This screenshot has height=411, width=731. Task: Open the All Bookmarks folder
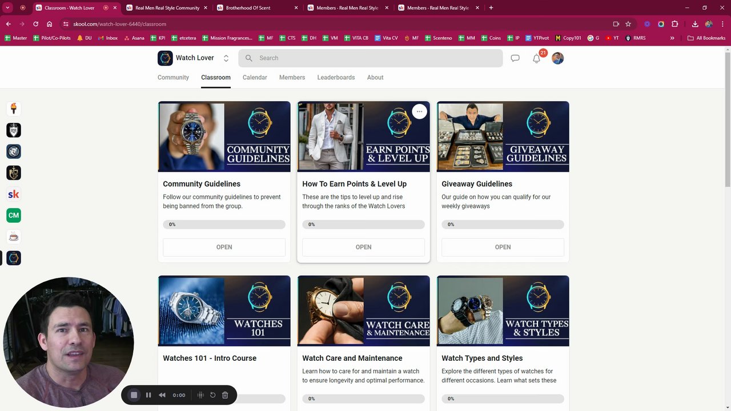[706, 38]
